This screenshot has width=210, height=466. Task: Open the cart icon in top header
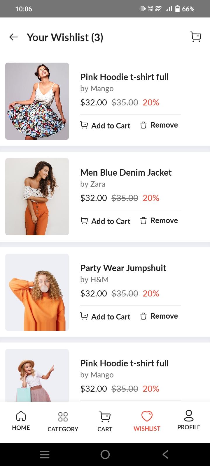click(196, 37)
